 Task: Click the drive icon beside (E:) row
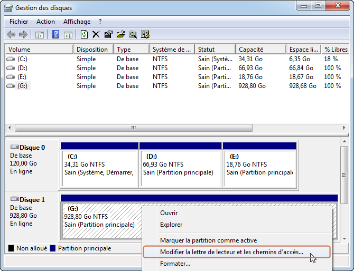[x=11, y=77]
